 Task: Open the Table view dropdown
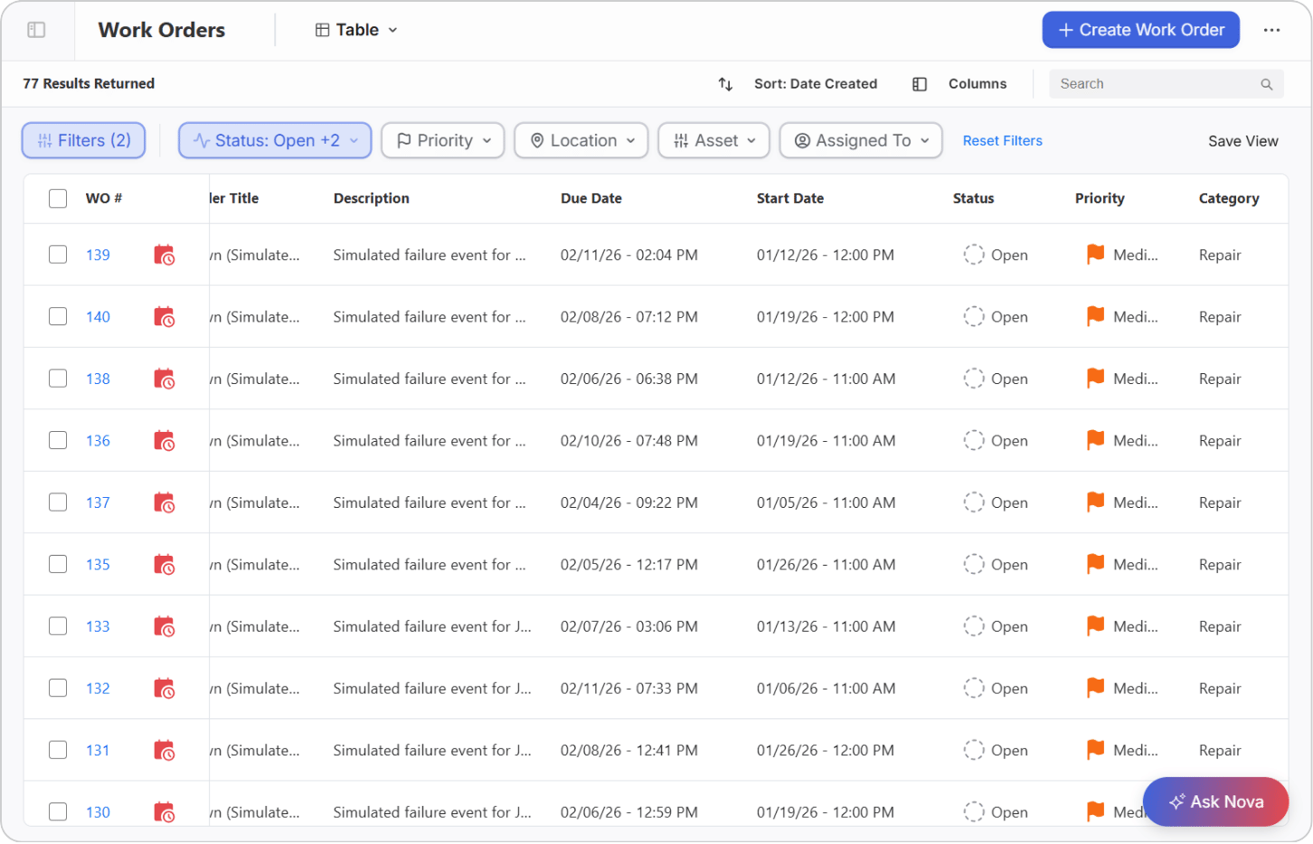356,30
